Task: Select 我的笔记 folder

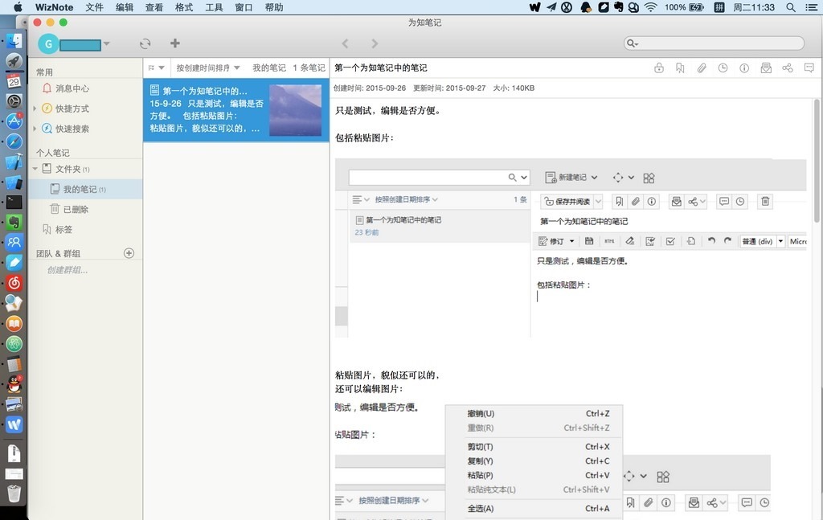Action: click(x=85, y=189)
